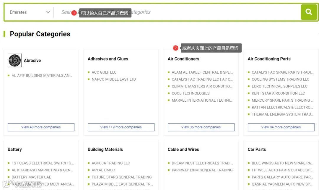Viewport: 319px width, 190px height.
Task: Open CATALYST AC SPARE PARTS TRADI listing
Action: tap(282, 72)
